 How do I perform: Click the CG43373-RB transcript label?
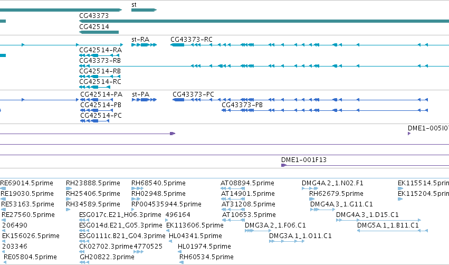tap(100, 61)
